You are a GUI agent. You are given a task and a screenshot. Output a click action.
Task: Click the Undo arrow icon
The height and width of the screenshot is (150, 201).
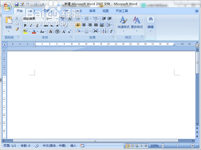pyautogui.click(x=27, y=4)
